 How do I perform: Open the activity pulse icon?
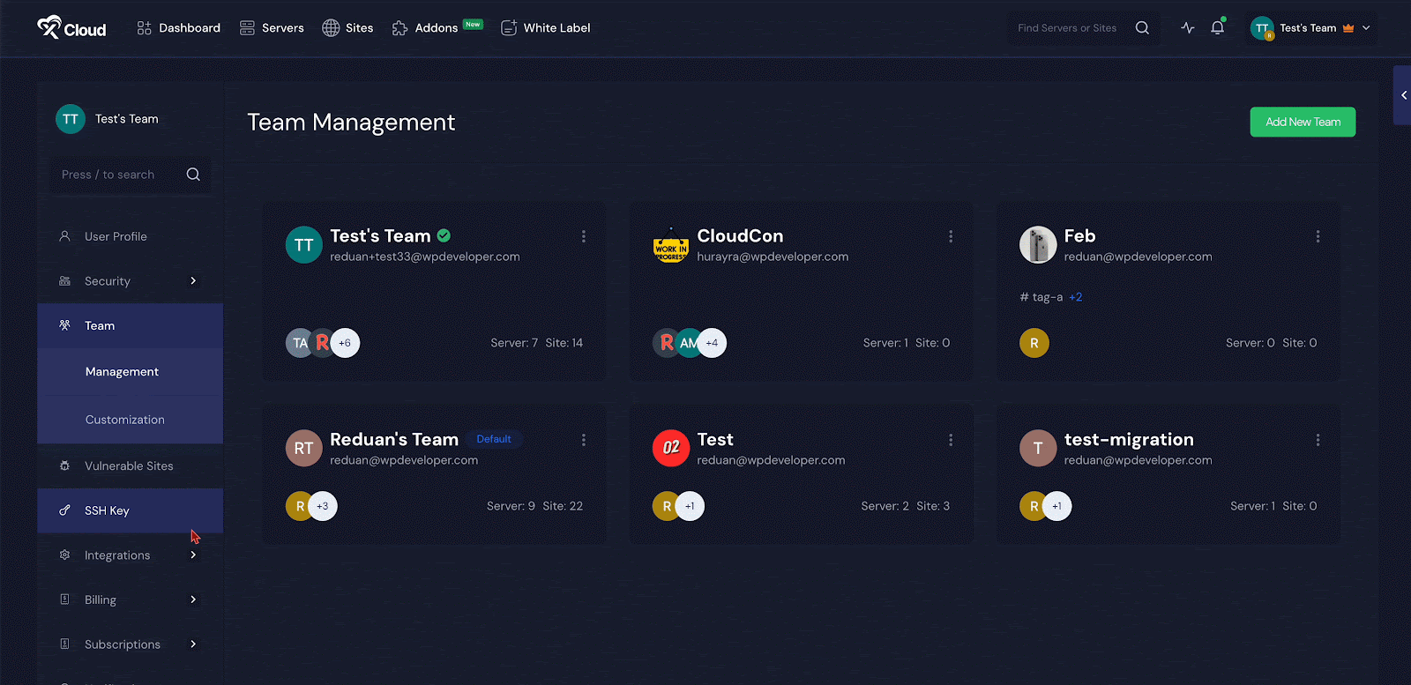tap(1187, 28)
